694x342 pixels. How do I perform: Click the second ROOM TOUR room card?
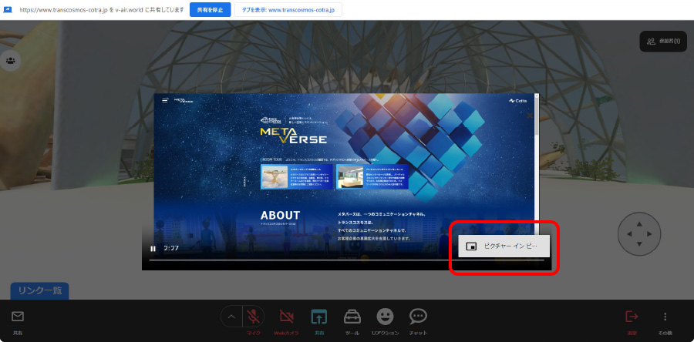tap(372, 176)
